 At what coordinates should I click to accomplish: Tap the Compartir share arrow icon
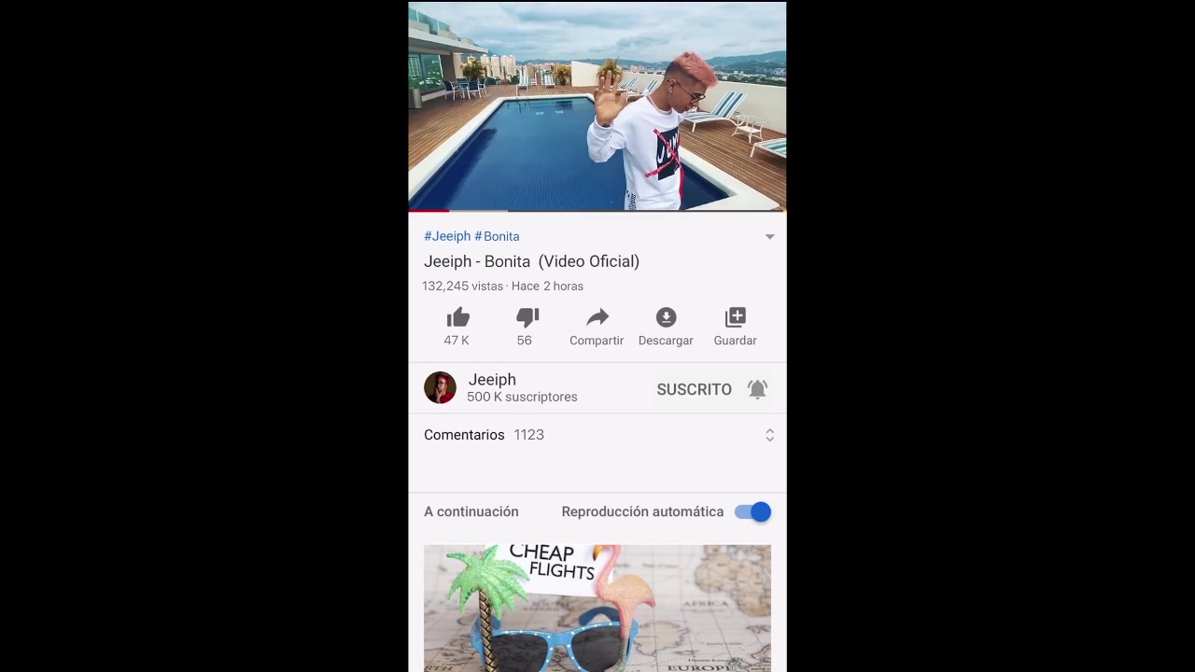pyautogui.click(x=597, y=318)
